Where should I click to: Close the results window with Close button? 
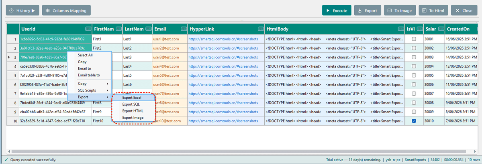tap(464, 10)
